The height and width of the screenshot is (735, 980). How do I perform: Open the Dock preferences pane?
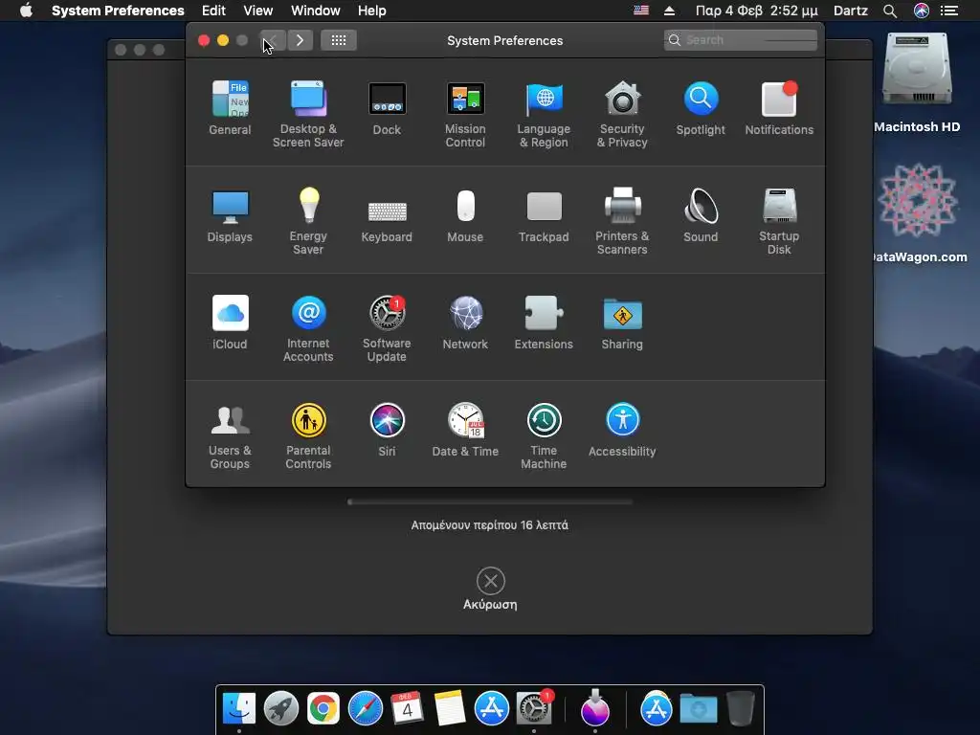tap(387, 108)
